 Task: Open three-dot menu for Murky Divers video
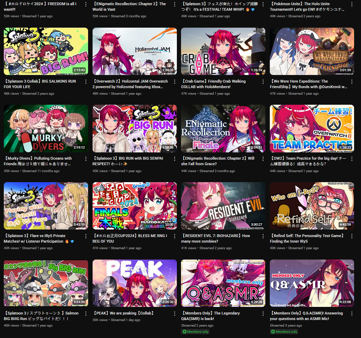(x=86, y=159)
